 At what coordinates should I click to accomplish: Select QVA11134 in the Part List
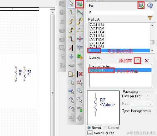97,25
